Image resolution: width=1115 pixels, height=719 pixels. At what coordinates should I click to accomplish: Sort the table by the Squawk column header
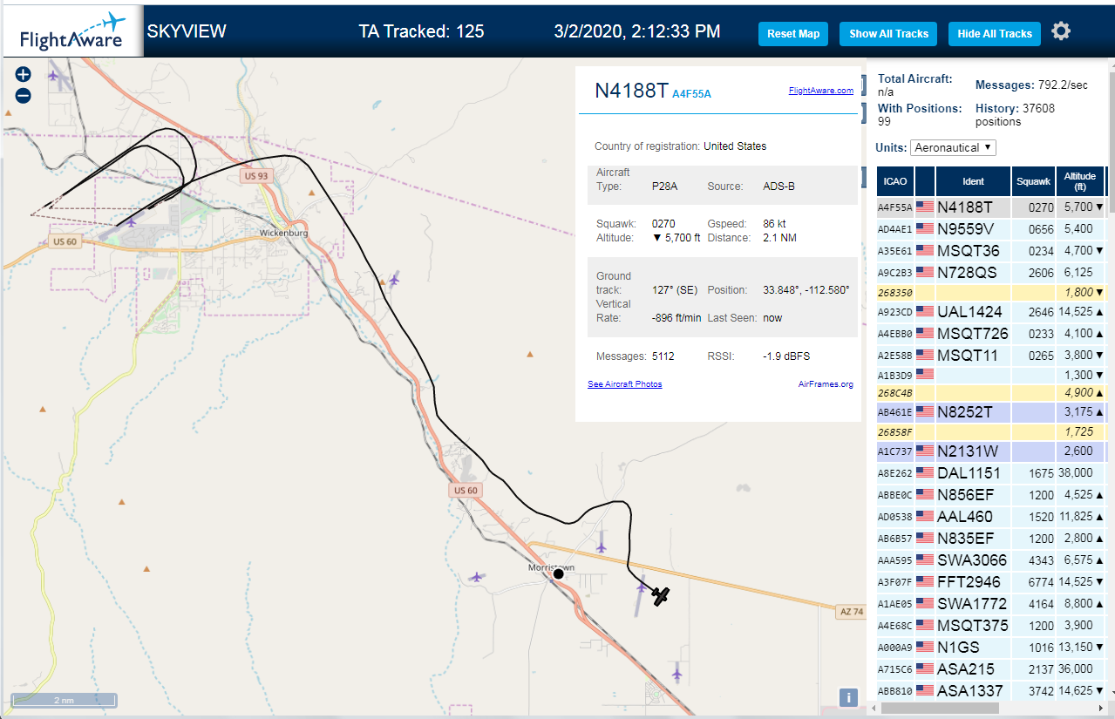tap(1033, 181)
